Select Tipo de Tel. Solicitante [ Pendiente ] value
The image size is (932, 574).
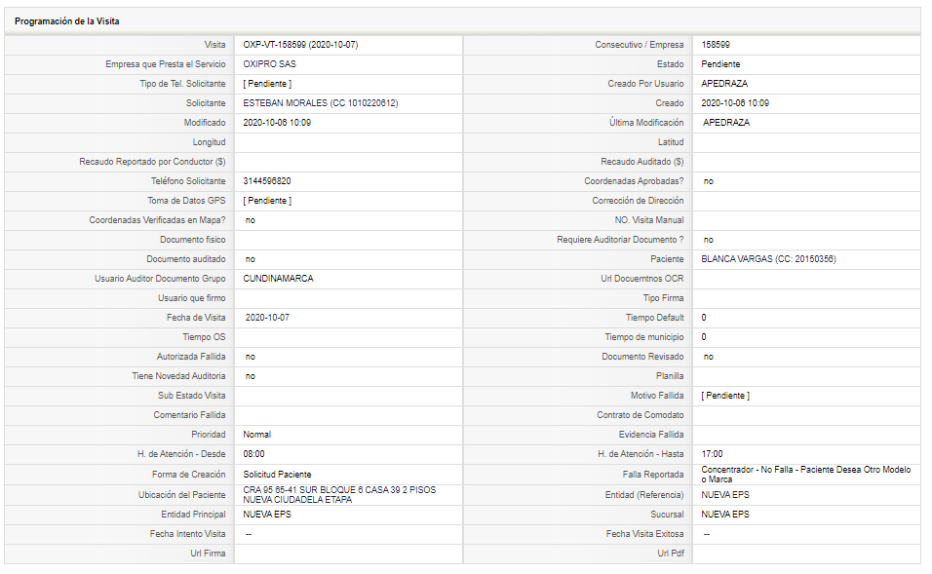tap(267, 84)
